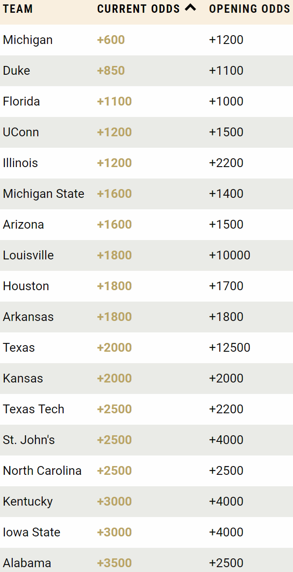
Task: Click Texas opening odds +12500
Action: (x=229, y=348)
